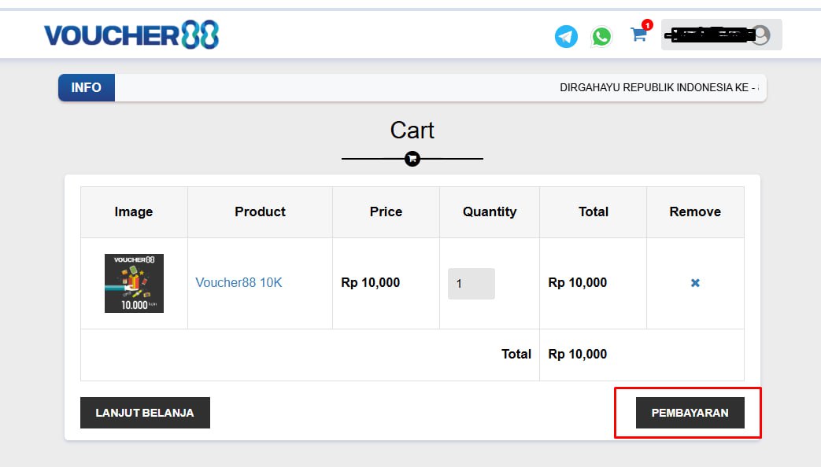Click the Product column header

(x=261, y=211)
